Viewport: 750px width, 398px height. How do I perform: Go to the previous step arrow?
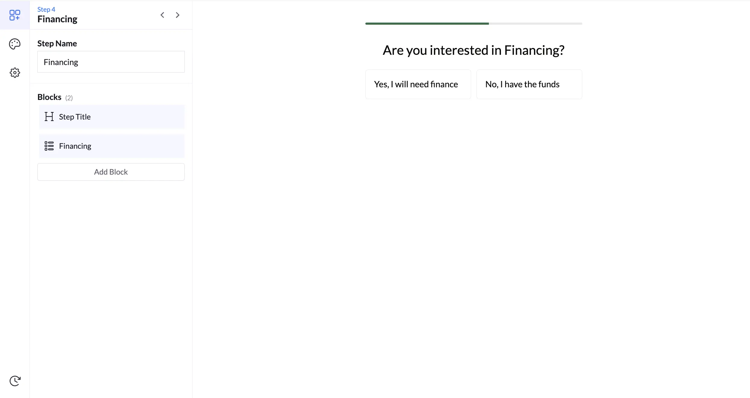click(162, 15)
